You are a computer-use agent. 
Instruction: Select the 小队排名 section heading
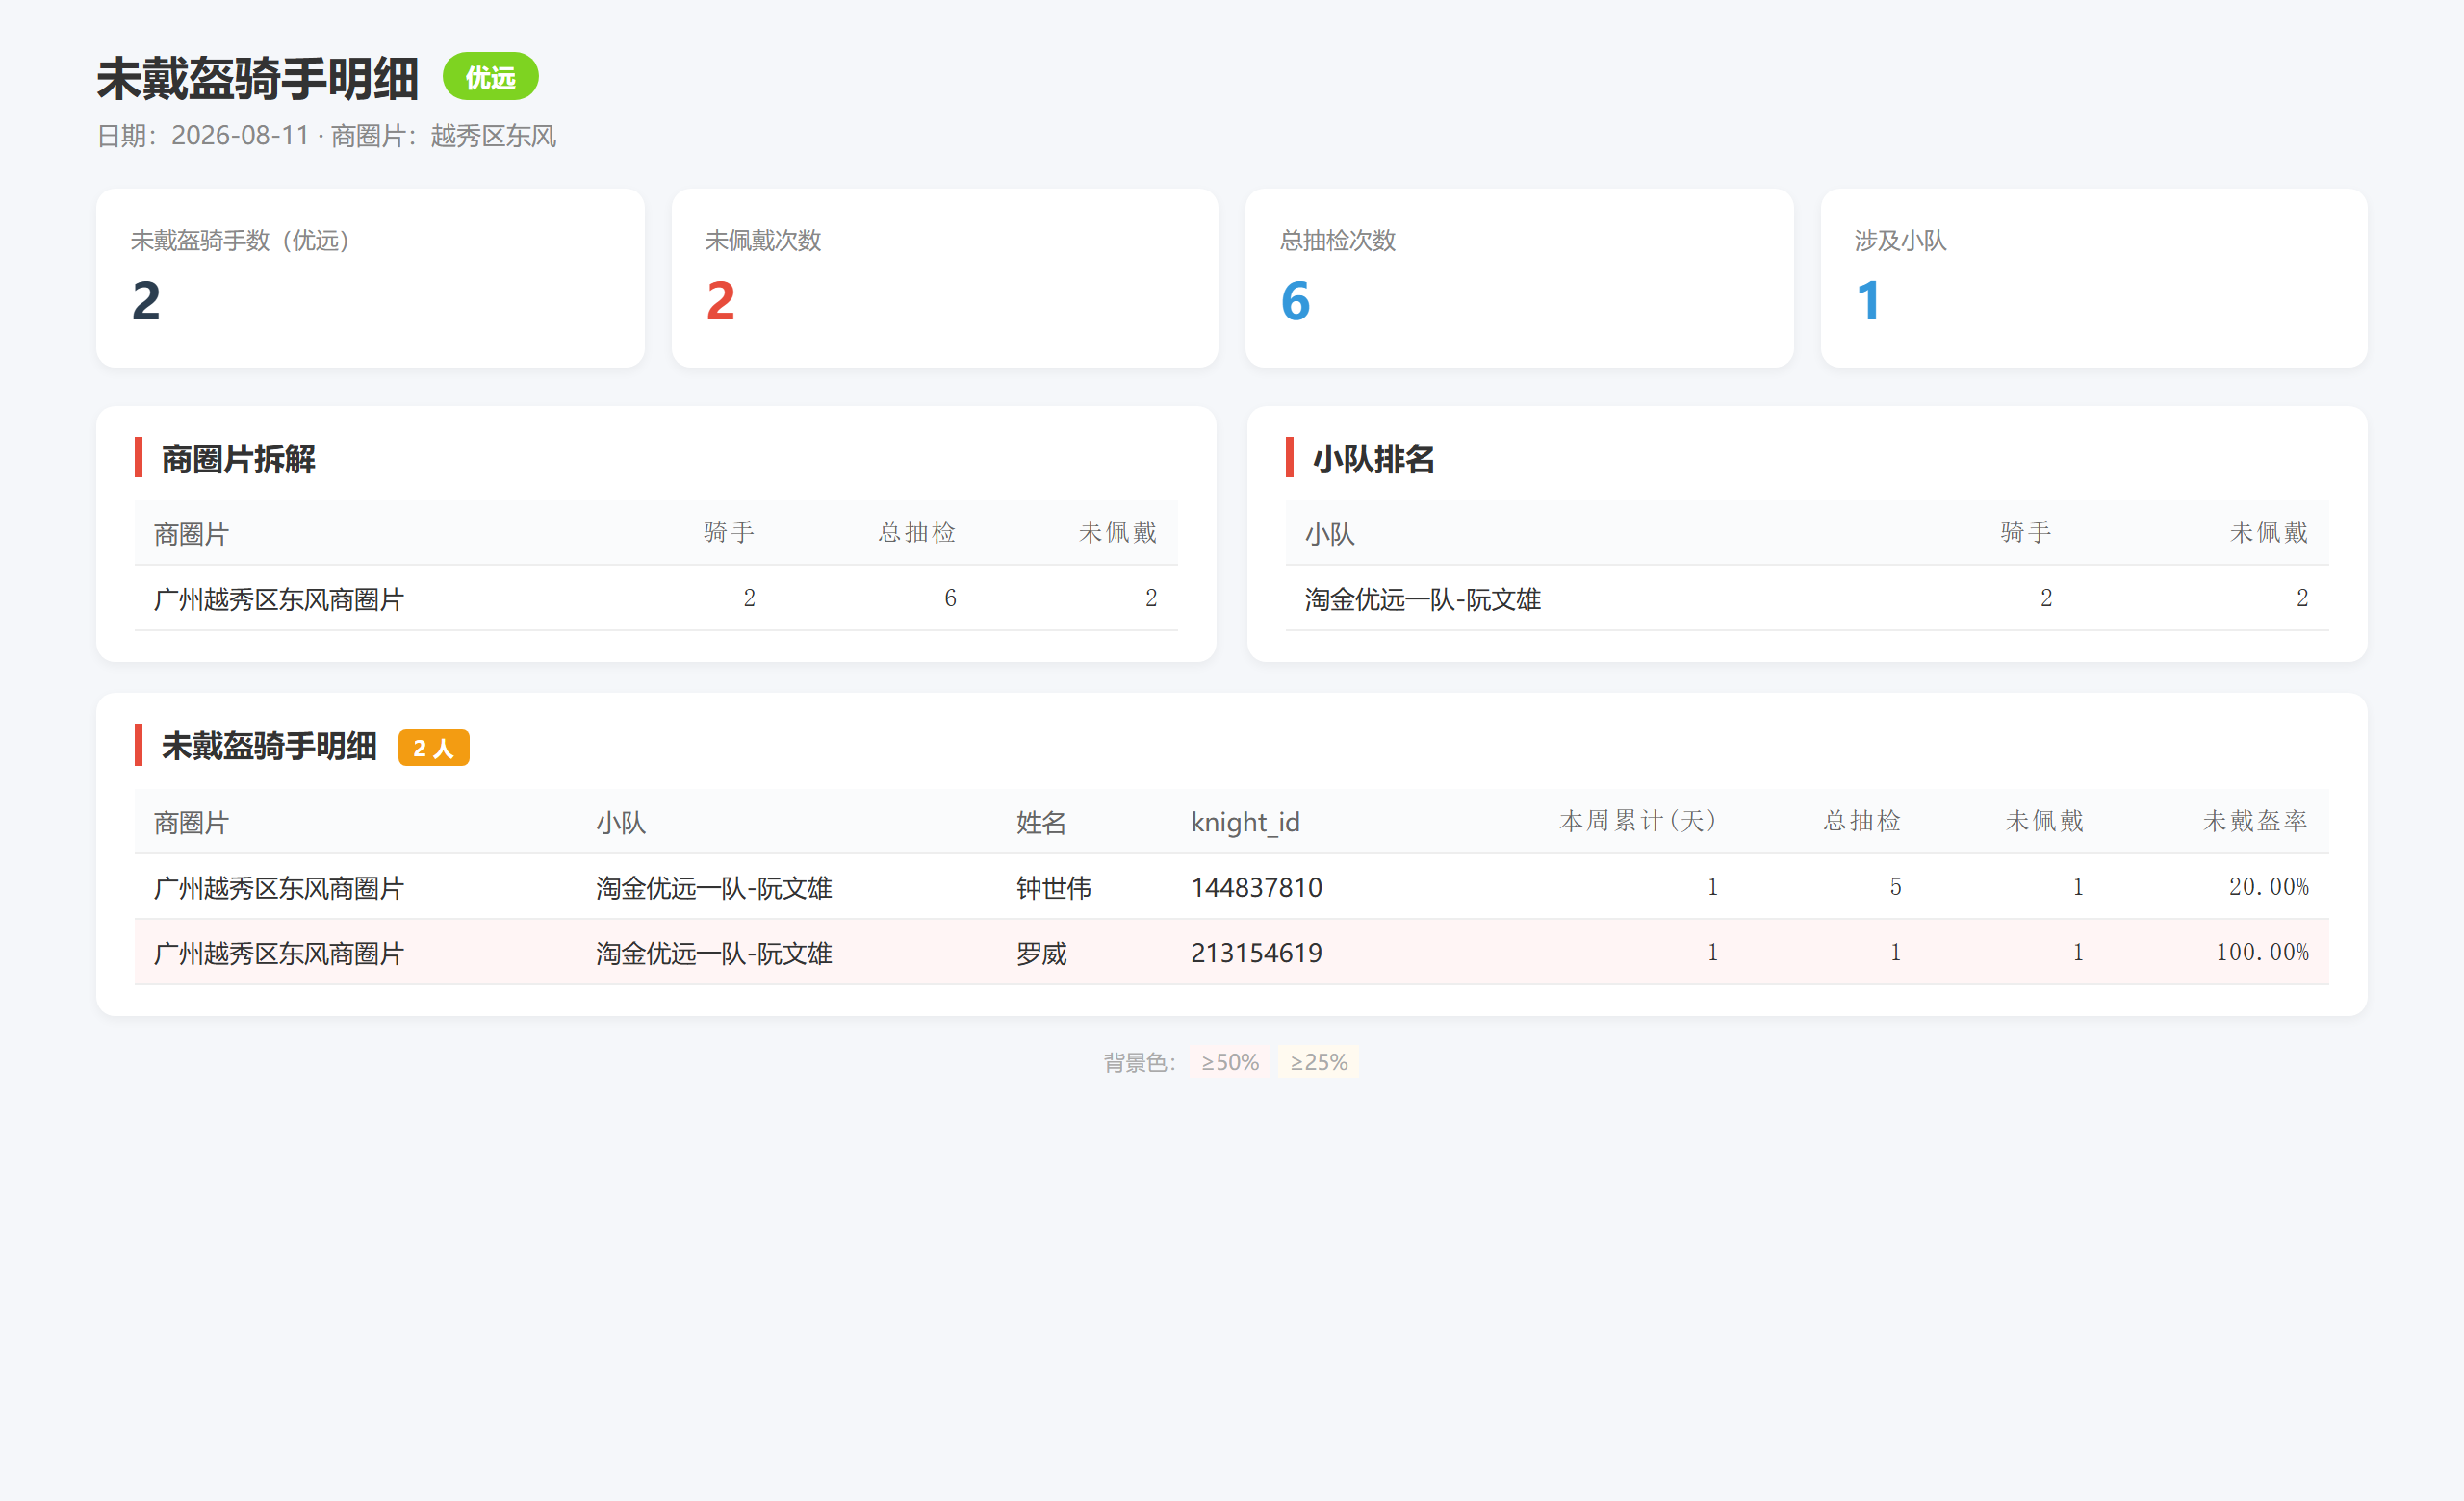(x=1373, y=459)
